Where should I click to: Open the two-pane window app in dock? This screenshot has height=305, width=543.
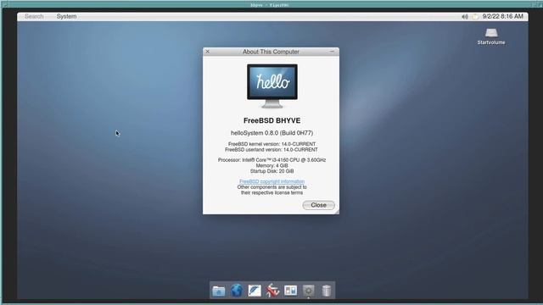click(290, 291)
